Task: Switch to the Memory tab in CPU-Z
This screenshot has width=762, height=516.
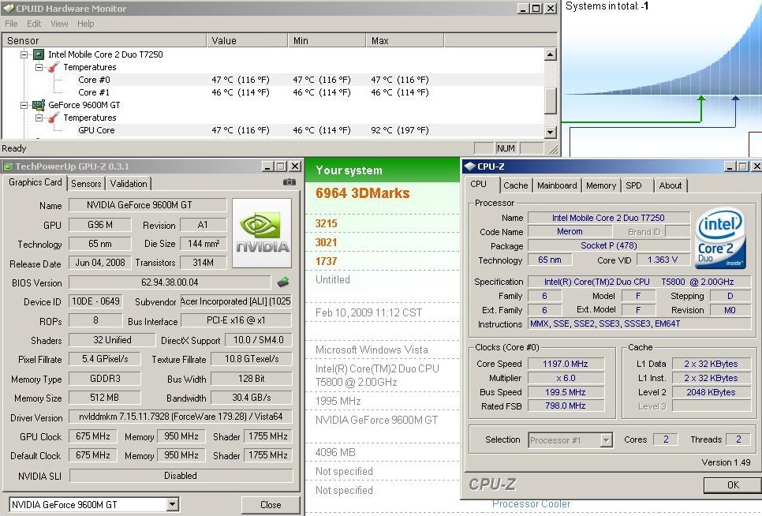Action: coord(600,185)
